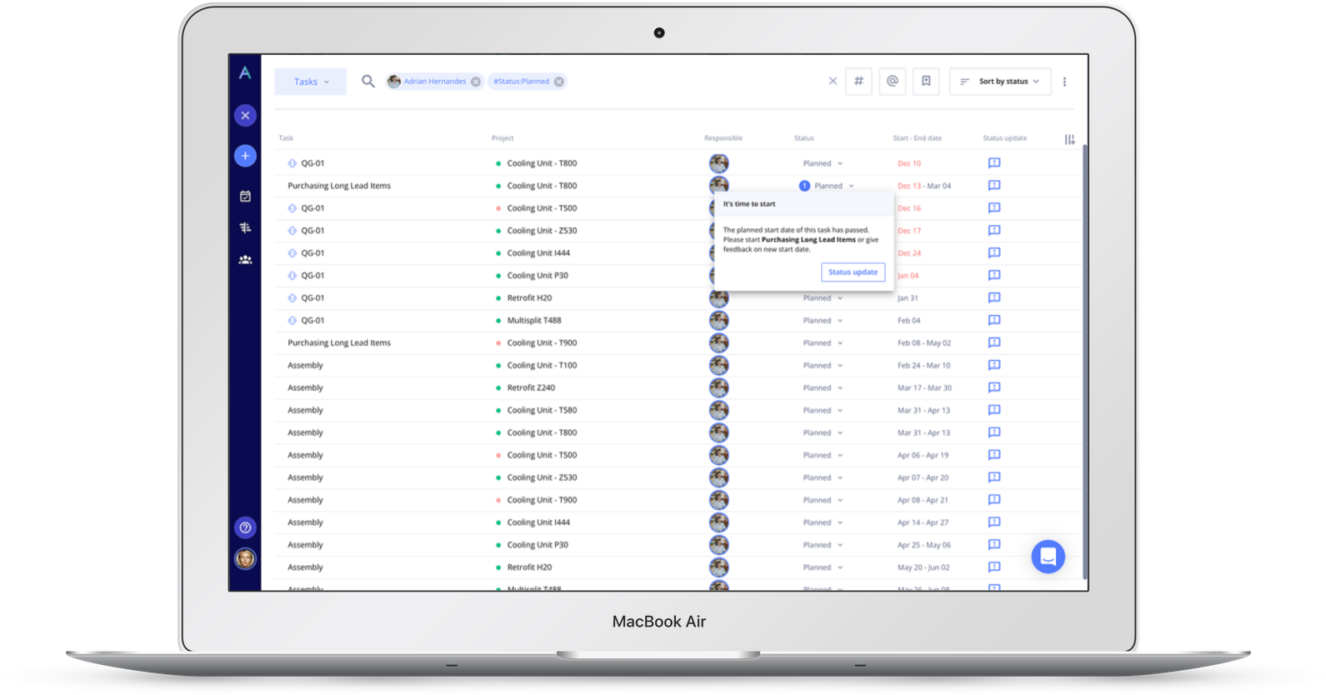This screenshot has height=695, width=1326.
Task: Open the calendar view from the sidebar
Action: (245, 197)
